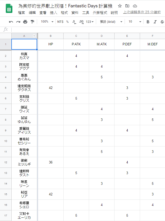Select the 達克妮絲 ダクネス cell
This screenshot has height=221, width=165.
24,88
